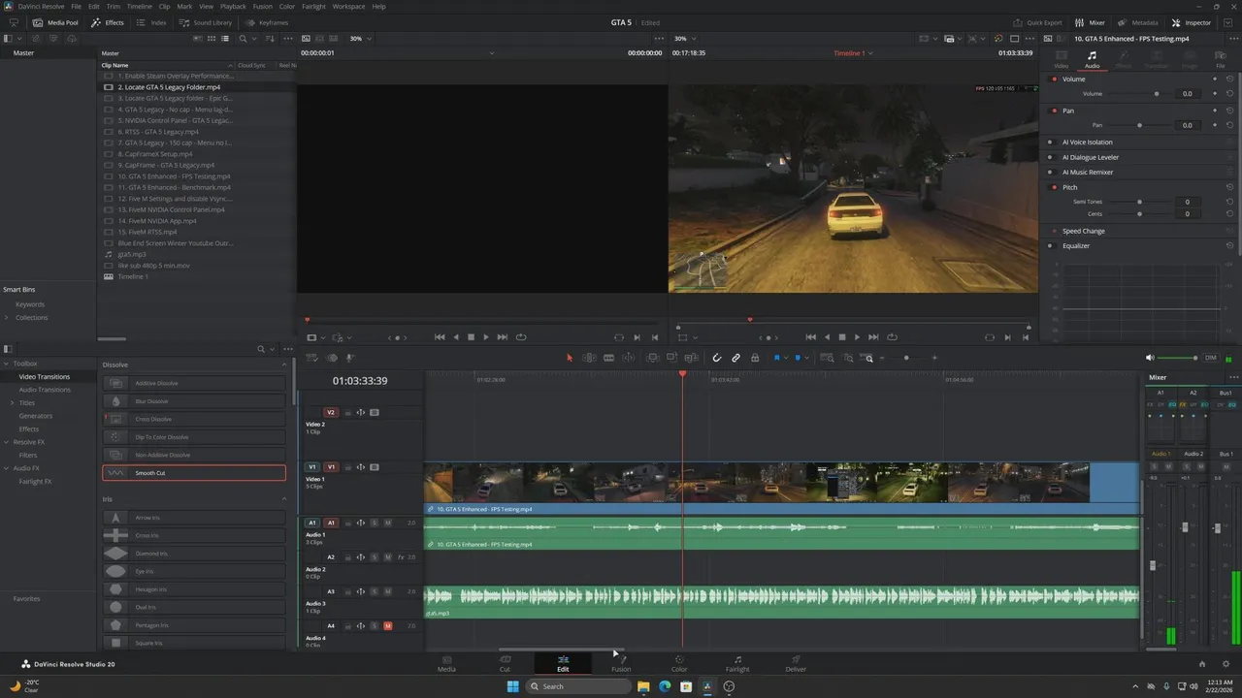Open the Fusion page

(x=621, y=664)
